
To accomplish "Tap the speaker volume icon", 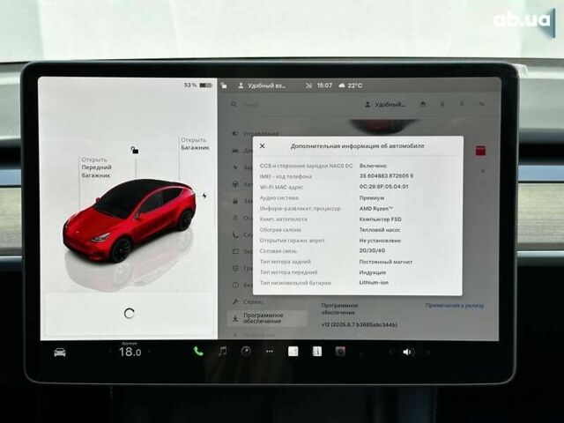I will (x=408, y=352).
